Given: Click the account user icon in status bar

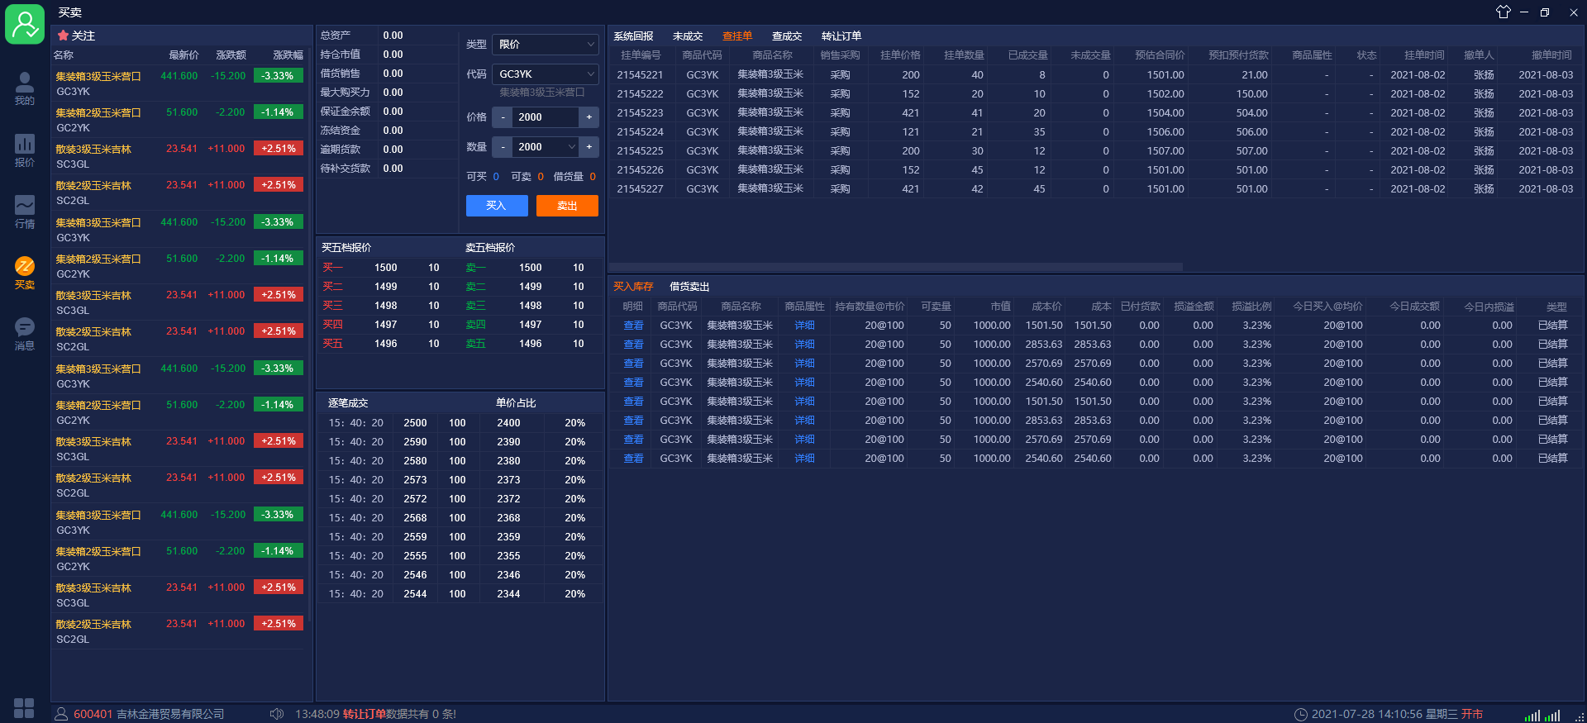Looking at the screenshot, I should point(61,714).
